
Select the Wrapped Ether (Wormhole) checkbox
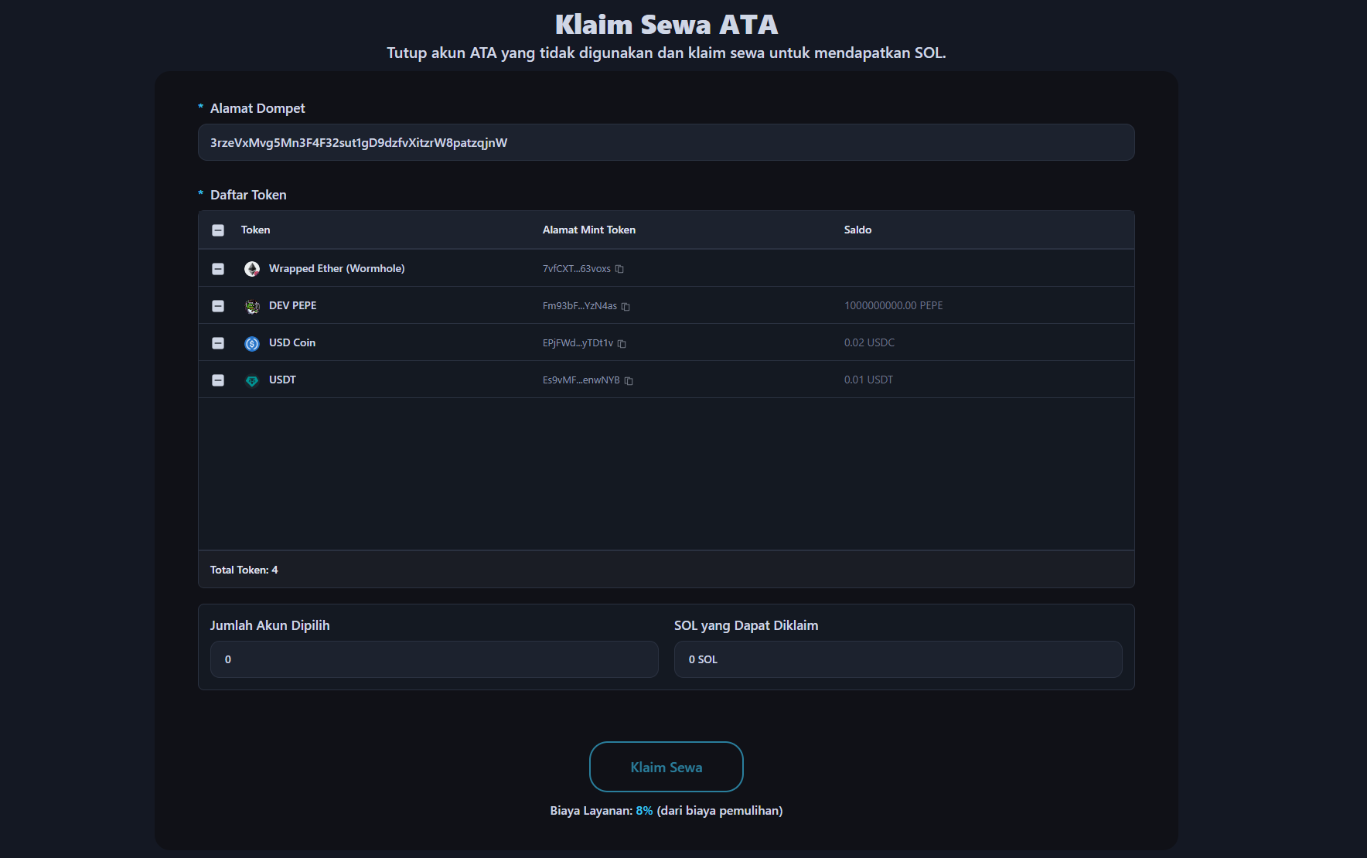click(x=218, y=269)
